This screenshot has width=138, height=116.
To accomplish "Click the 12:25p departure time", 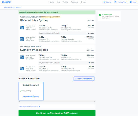I will pos(42,67).
